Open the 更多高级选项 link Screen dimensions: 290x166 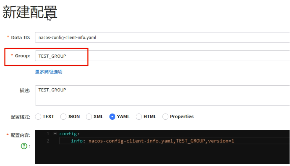click(x=49, y=72)
